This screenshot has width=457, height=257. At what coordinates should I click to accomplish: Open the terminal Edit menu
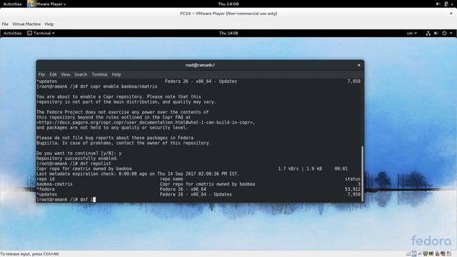[x=53, y=74]
